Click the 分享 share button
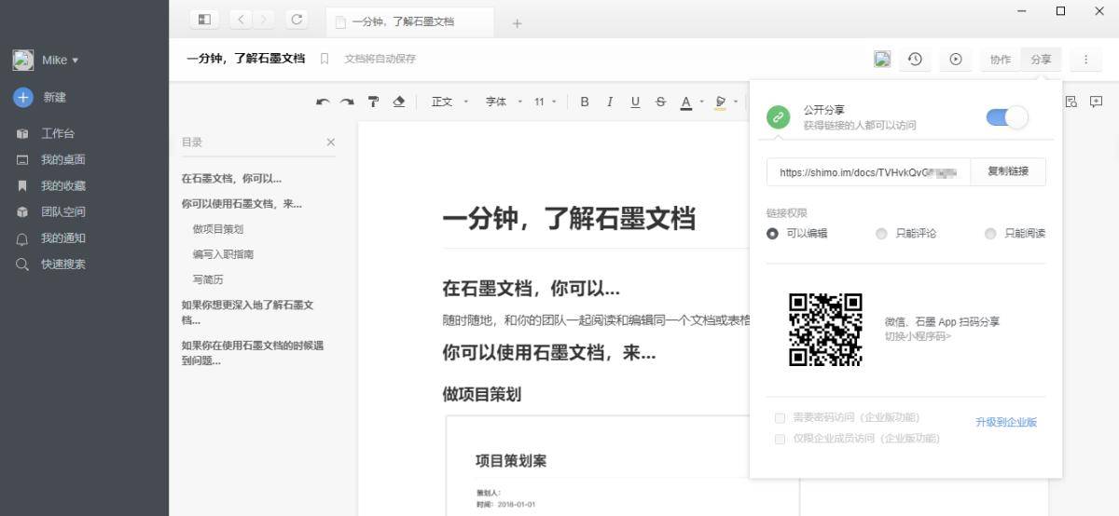 tap(1041, 60)
